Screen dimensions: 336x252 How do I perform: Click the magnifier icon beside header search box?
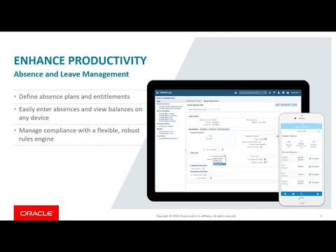click(x=265, y=92)
